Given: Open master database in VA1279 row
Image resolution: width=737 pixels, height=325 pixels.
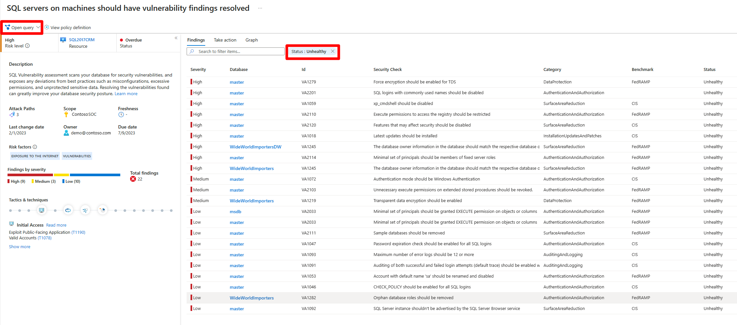Looking at the screenshot, I should pos(237,82).
